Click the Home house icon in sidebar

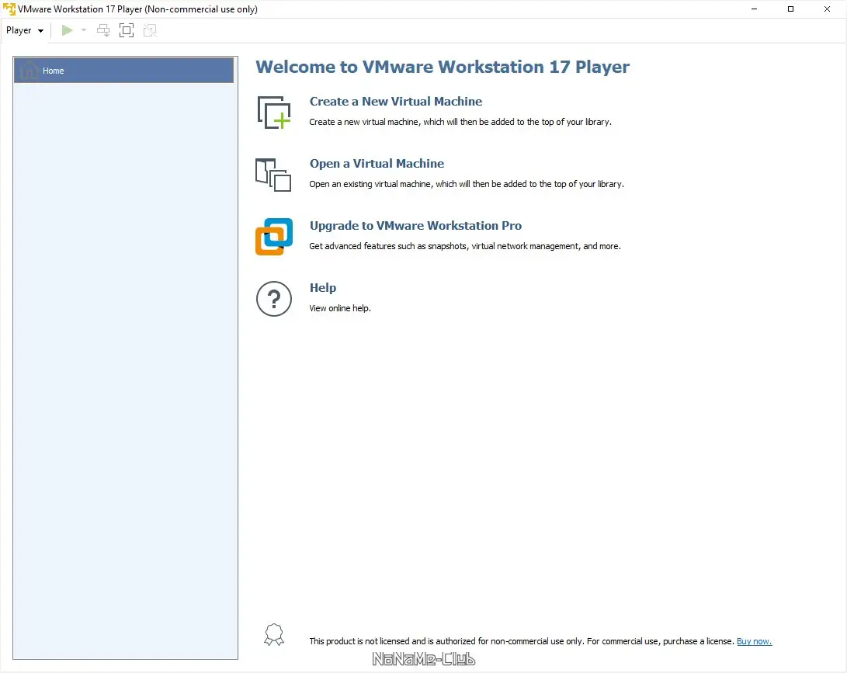(x=29, y=70)
